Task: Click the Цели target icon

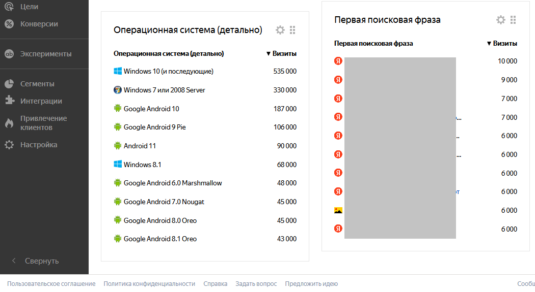Action: pos(9,7)
